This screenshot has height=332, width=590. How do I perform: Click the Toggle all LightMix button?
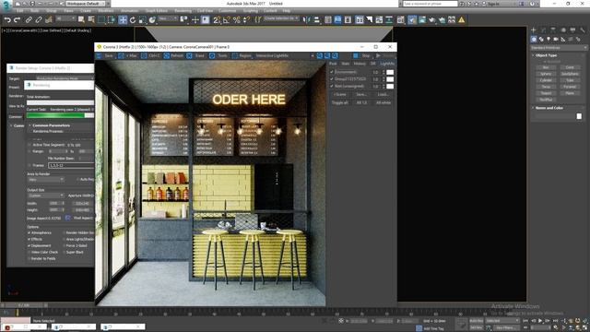(x=340, y=102)
